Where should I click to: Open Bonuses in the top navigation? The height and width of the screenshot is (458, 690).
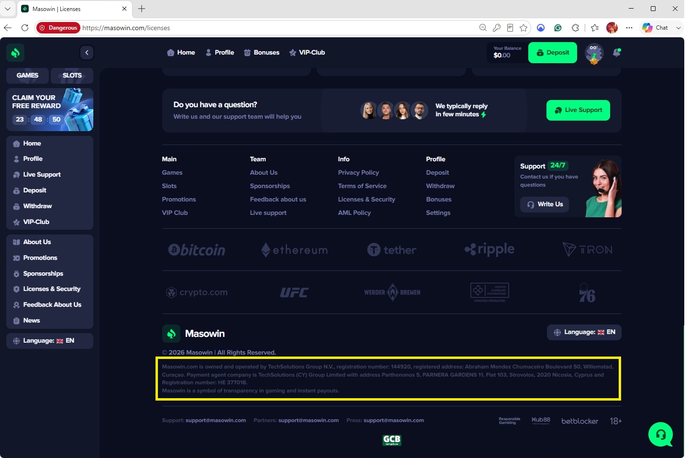click(x=262, y=53)
